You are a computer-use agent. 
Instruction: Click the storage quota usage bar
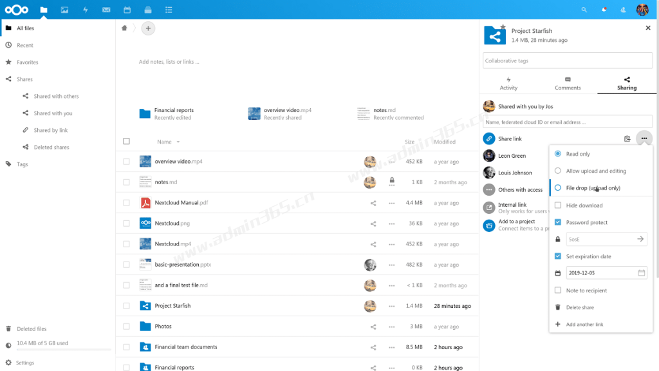[x=64, y=350]
